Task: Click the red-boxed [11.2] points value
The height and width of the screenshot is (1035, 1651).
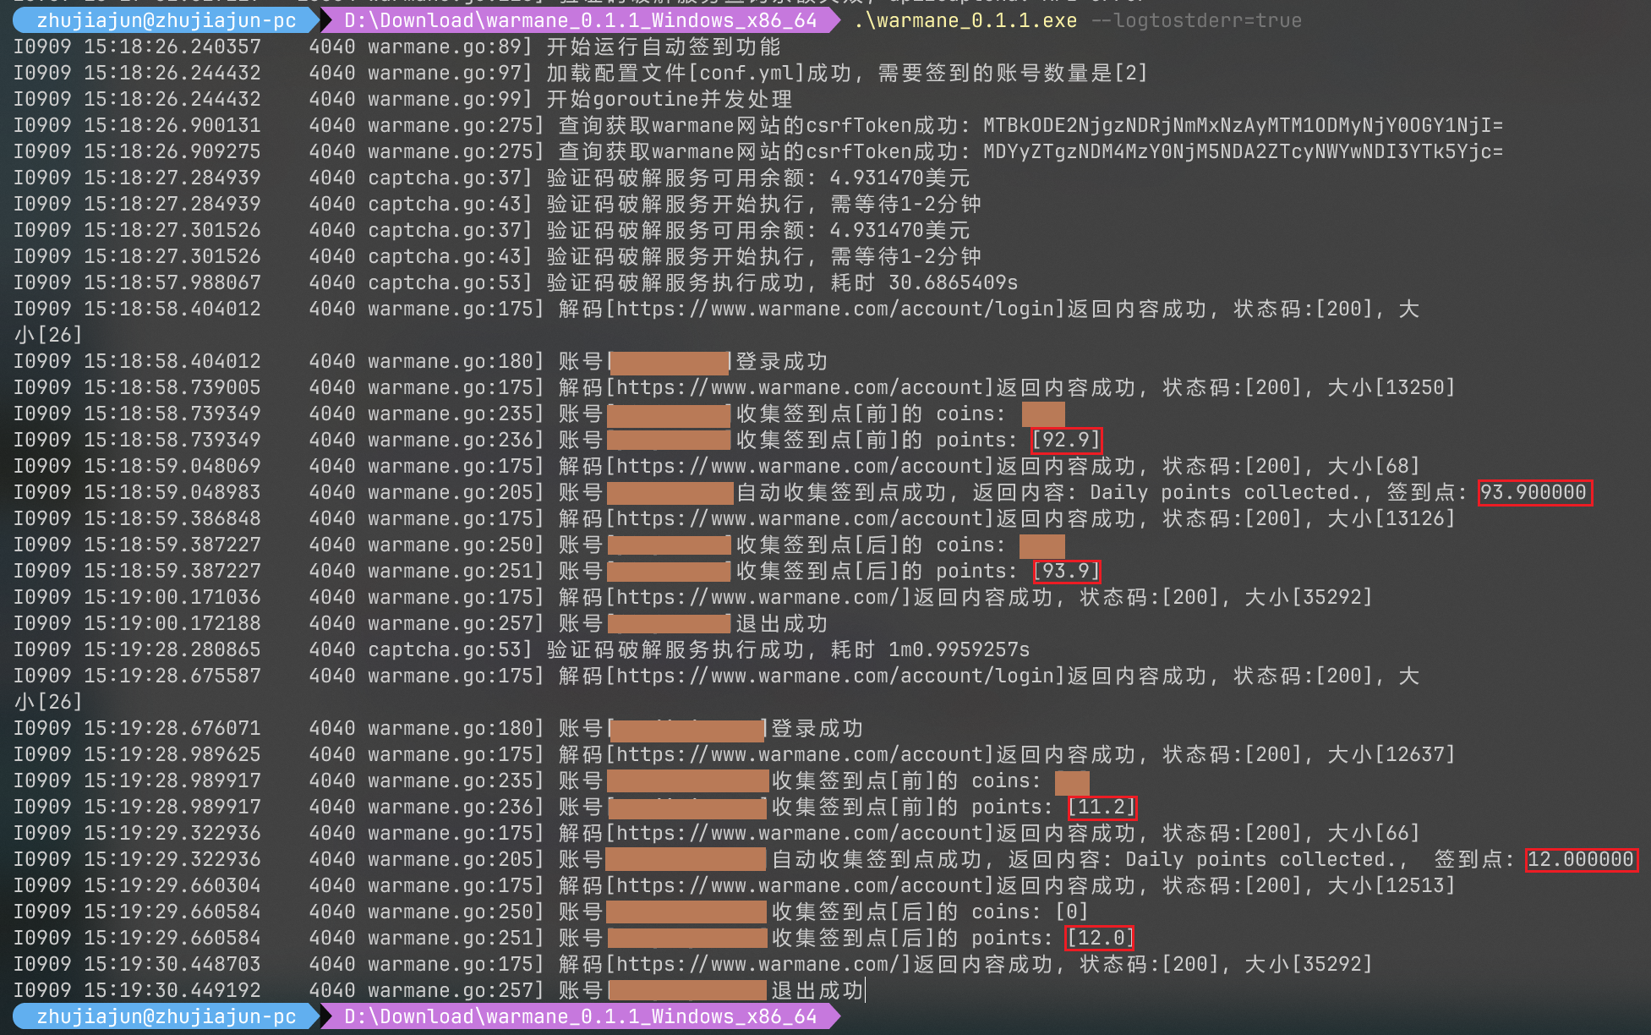Action: point(1102,807)
